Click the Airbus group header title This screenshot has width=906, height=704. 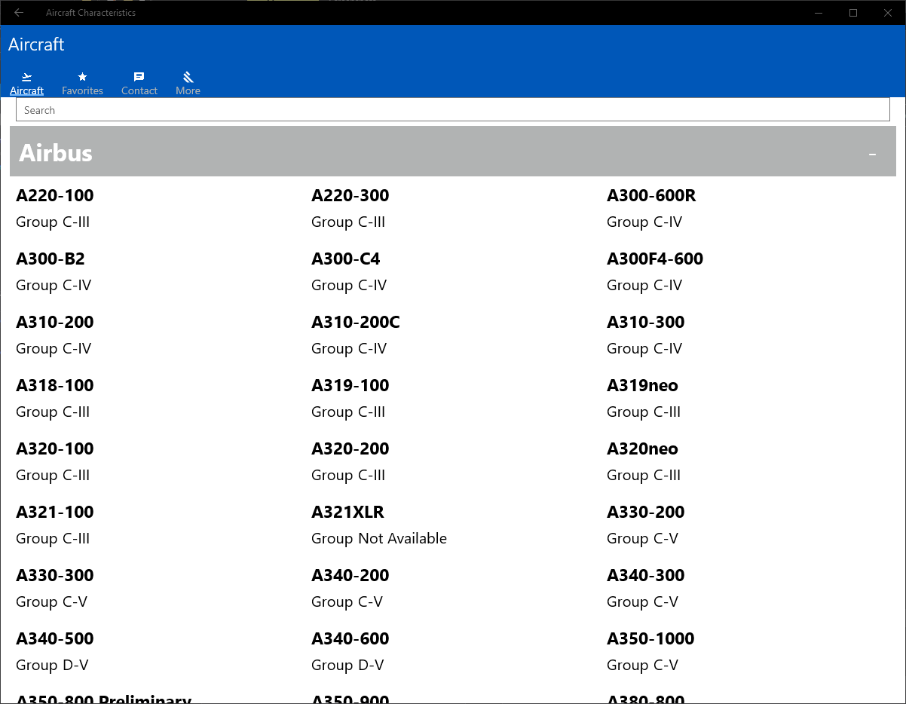(56, 152)
